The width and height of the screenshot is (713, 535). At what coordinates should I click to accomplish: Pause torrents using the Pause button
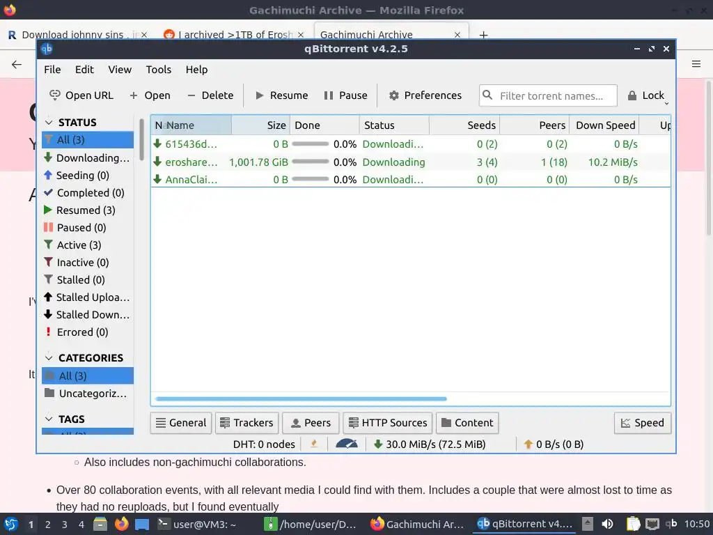pyautogui.click(x=345, y=95)
